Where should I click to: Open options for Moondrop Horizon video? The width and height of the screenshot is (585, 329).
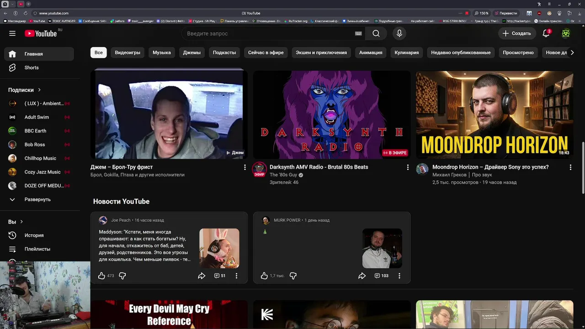(x=570, y=167)
